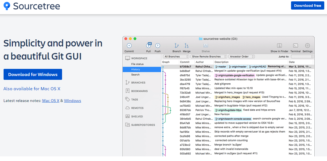Click the Commit toolbar icon
The image size is (327, 161).
[x=129, y=46]
